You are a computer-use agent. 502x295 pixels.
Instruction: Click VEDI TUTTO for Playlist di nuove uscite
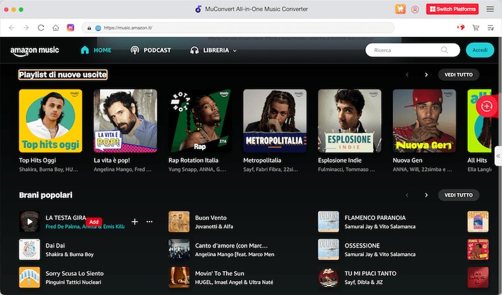[x=458, y=75]
